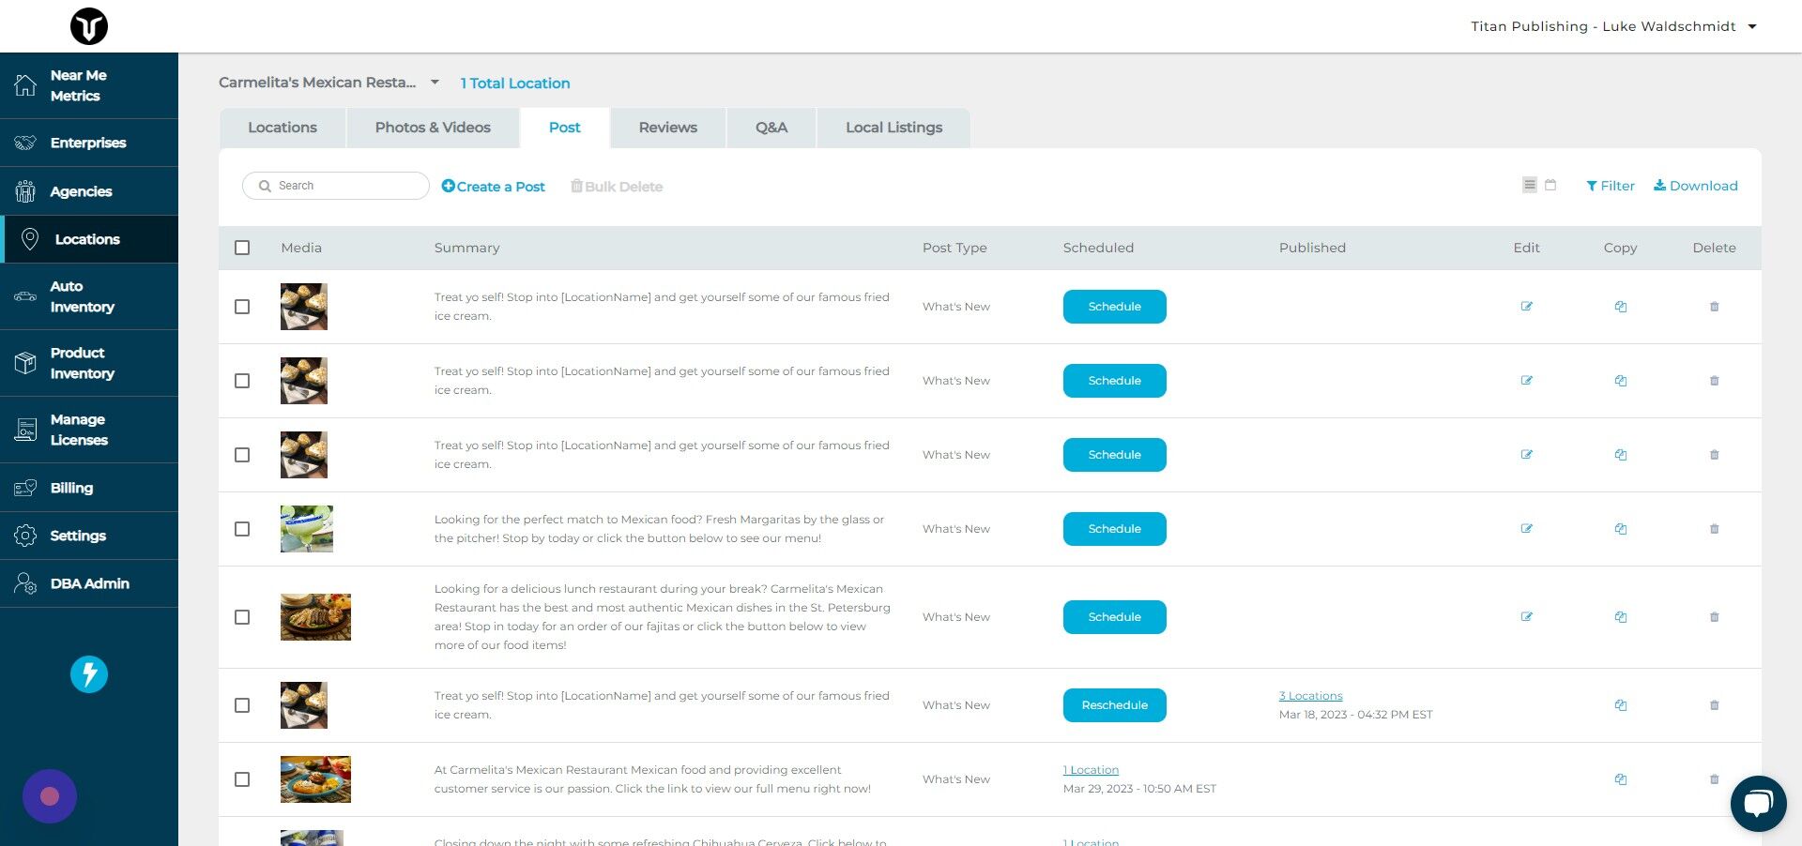Select Locations in the sidebar
Viewport: 1802px width, 846px height.
89,239
